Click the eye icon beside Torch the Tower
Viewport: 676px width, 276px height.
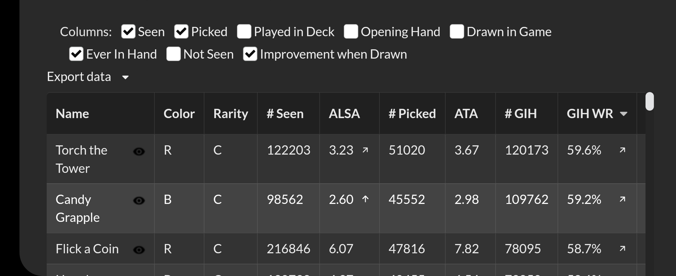click(x=139, y=152)
